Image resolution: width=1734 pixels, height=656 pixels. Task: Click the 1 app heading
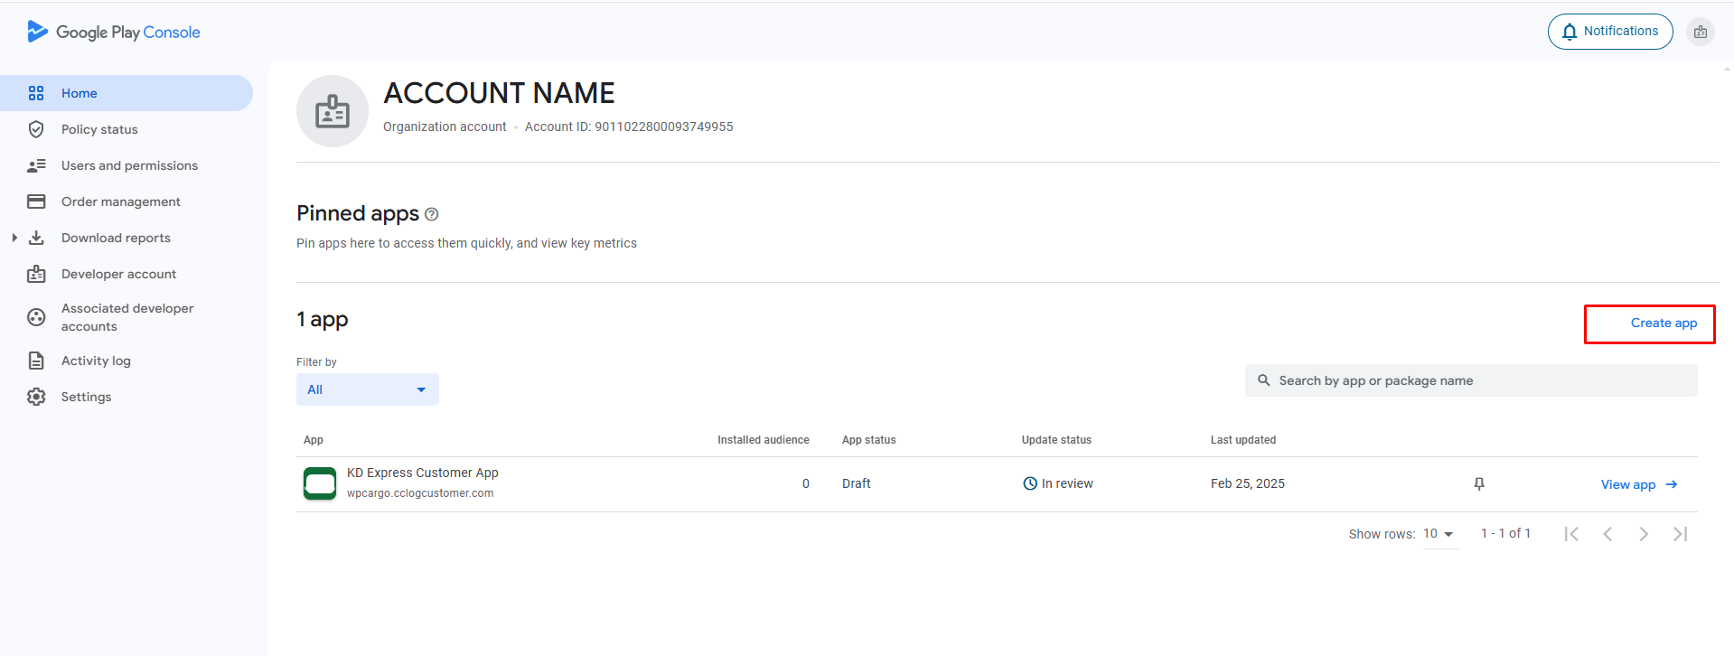(x=323, y=319)
